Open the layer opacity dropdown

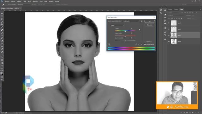tap(193, 16)
